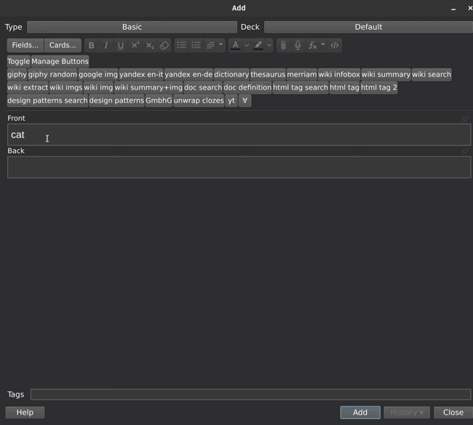The image size is (473, 425).
Task: Click the doc definition button
Action: click(247, 87)
